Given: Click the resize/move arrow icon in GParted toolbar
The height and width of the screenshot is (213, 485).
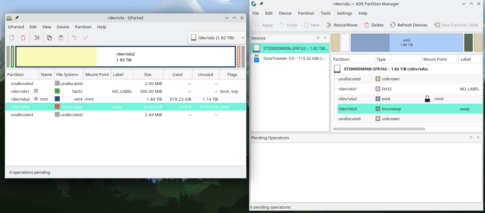Looking at the screenshot, I should click(37, 38).
